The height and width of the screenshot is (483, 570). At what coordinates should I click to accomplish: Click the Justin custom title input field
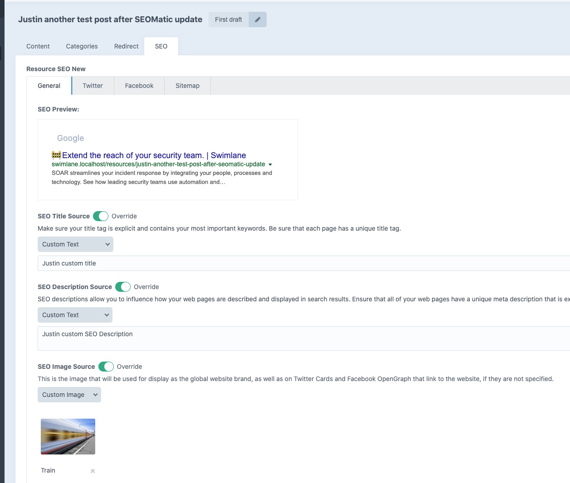click(x=181, y=263)
